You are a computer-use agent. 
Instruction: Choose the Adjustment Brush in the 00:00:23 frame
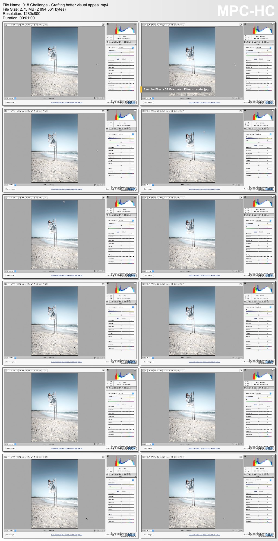(32, 198)
